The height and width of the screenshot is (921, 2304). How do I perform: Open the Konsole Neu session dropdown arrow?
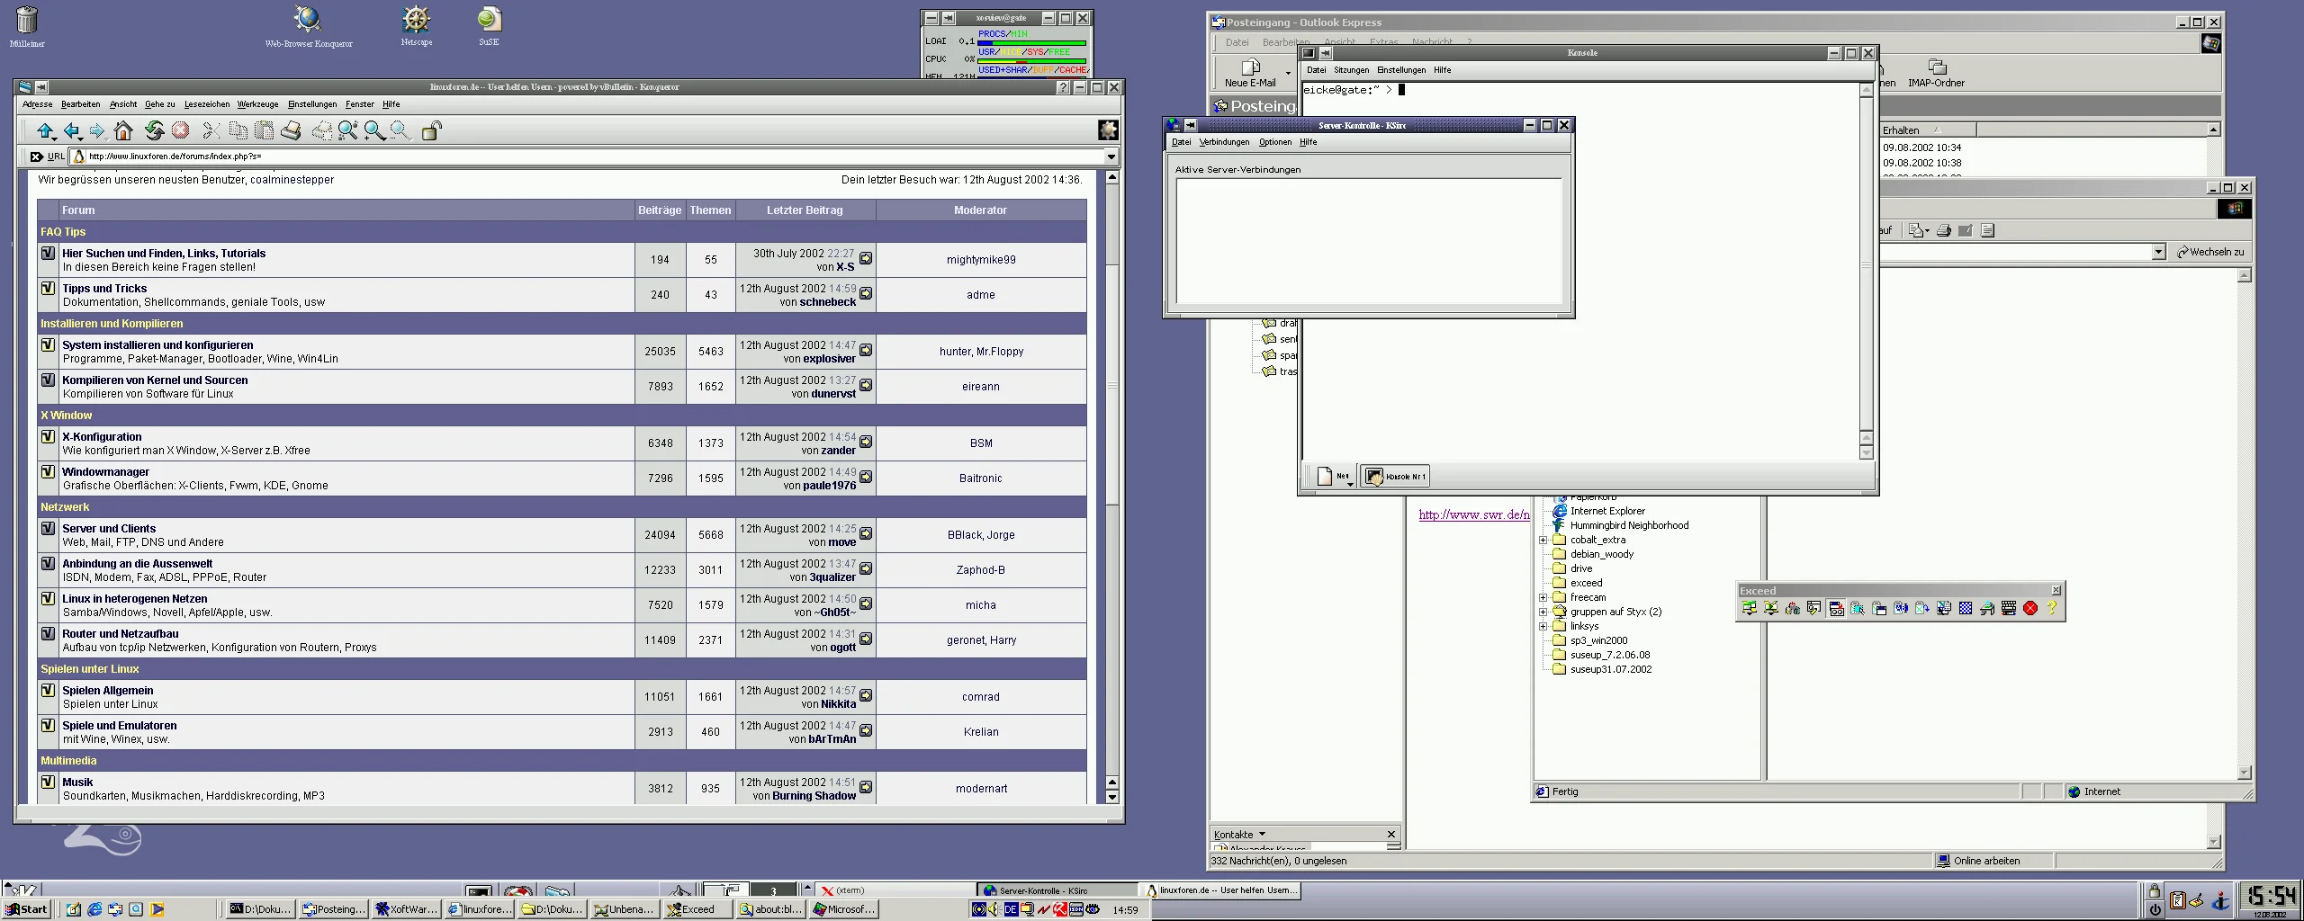pos(1350,484)
